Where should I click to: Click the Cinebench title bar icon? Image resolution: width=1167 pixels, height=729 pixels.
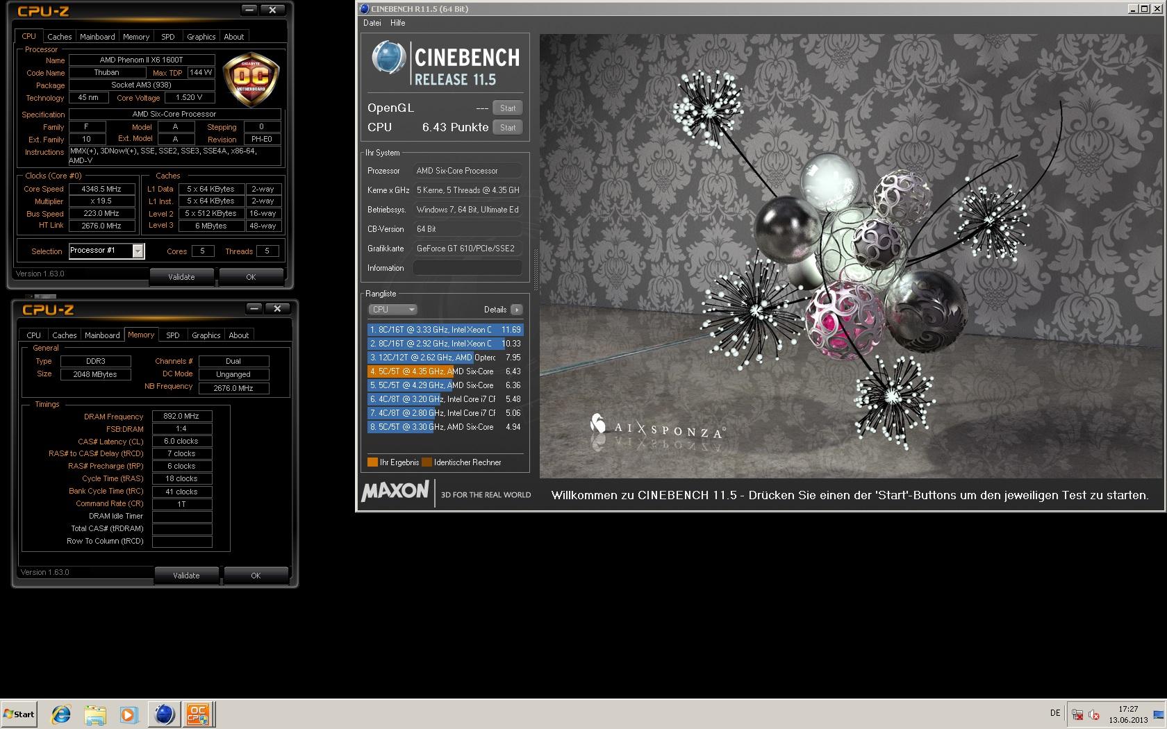(x=365, y=9)
